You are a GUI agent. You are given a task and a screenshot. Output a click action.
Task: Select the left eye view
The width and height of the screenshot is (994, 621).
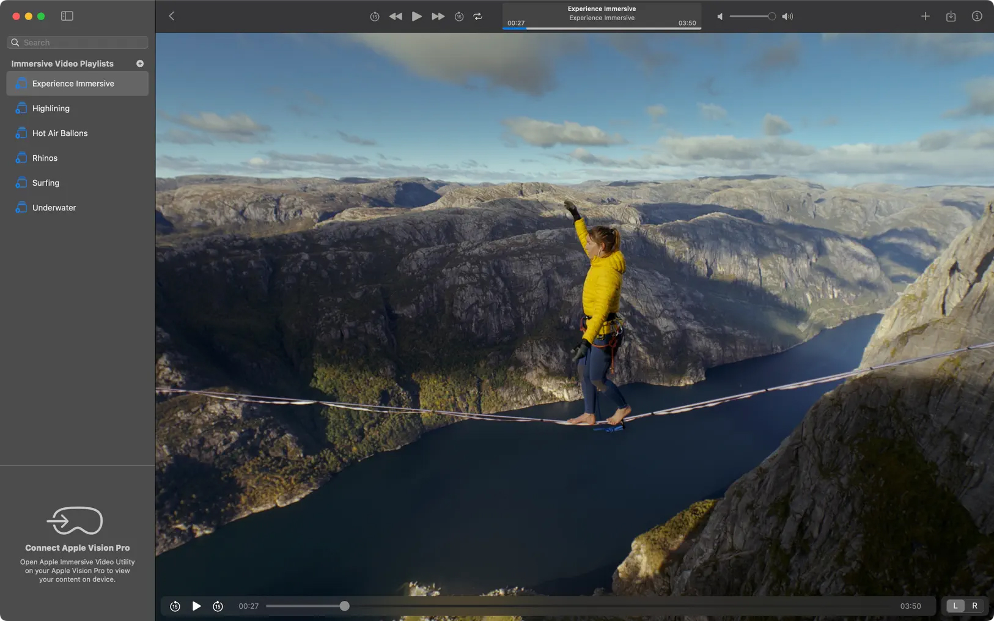pyautogui.click(x=955, y=606)
